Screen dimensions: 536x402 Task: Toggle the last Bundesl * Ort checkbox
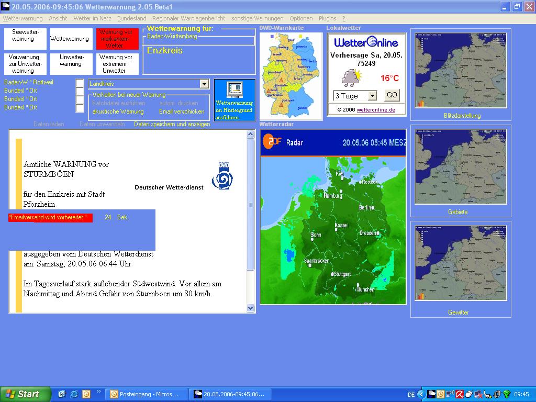tap(80, 108)
